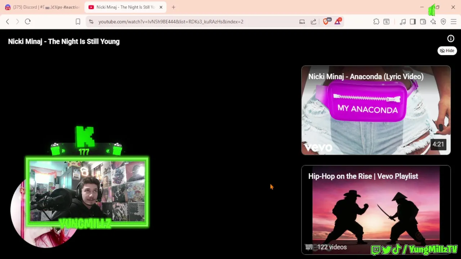Click the 122 videos playlist label
This screenshot has width=461, height=259.
tap(332, 247)
